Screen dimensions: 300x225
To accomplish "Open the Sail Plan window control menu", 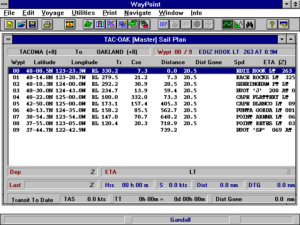I will click(8, 39).
